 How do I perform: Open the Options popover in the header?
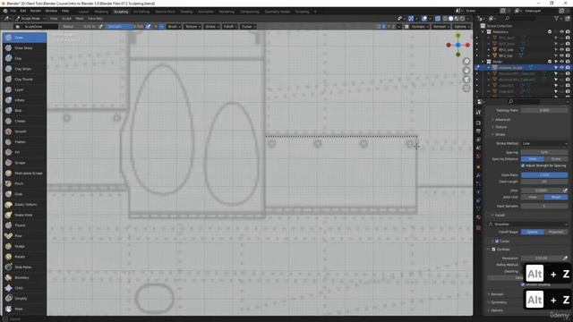point(461,27)
